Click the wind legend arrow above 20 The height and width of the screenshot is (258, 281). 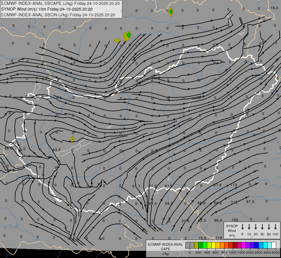tap(256, 227)
